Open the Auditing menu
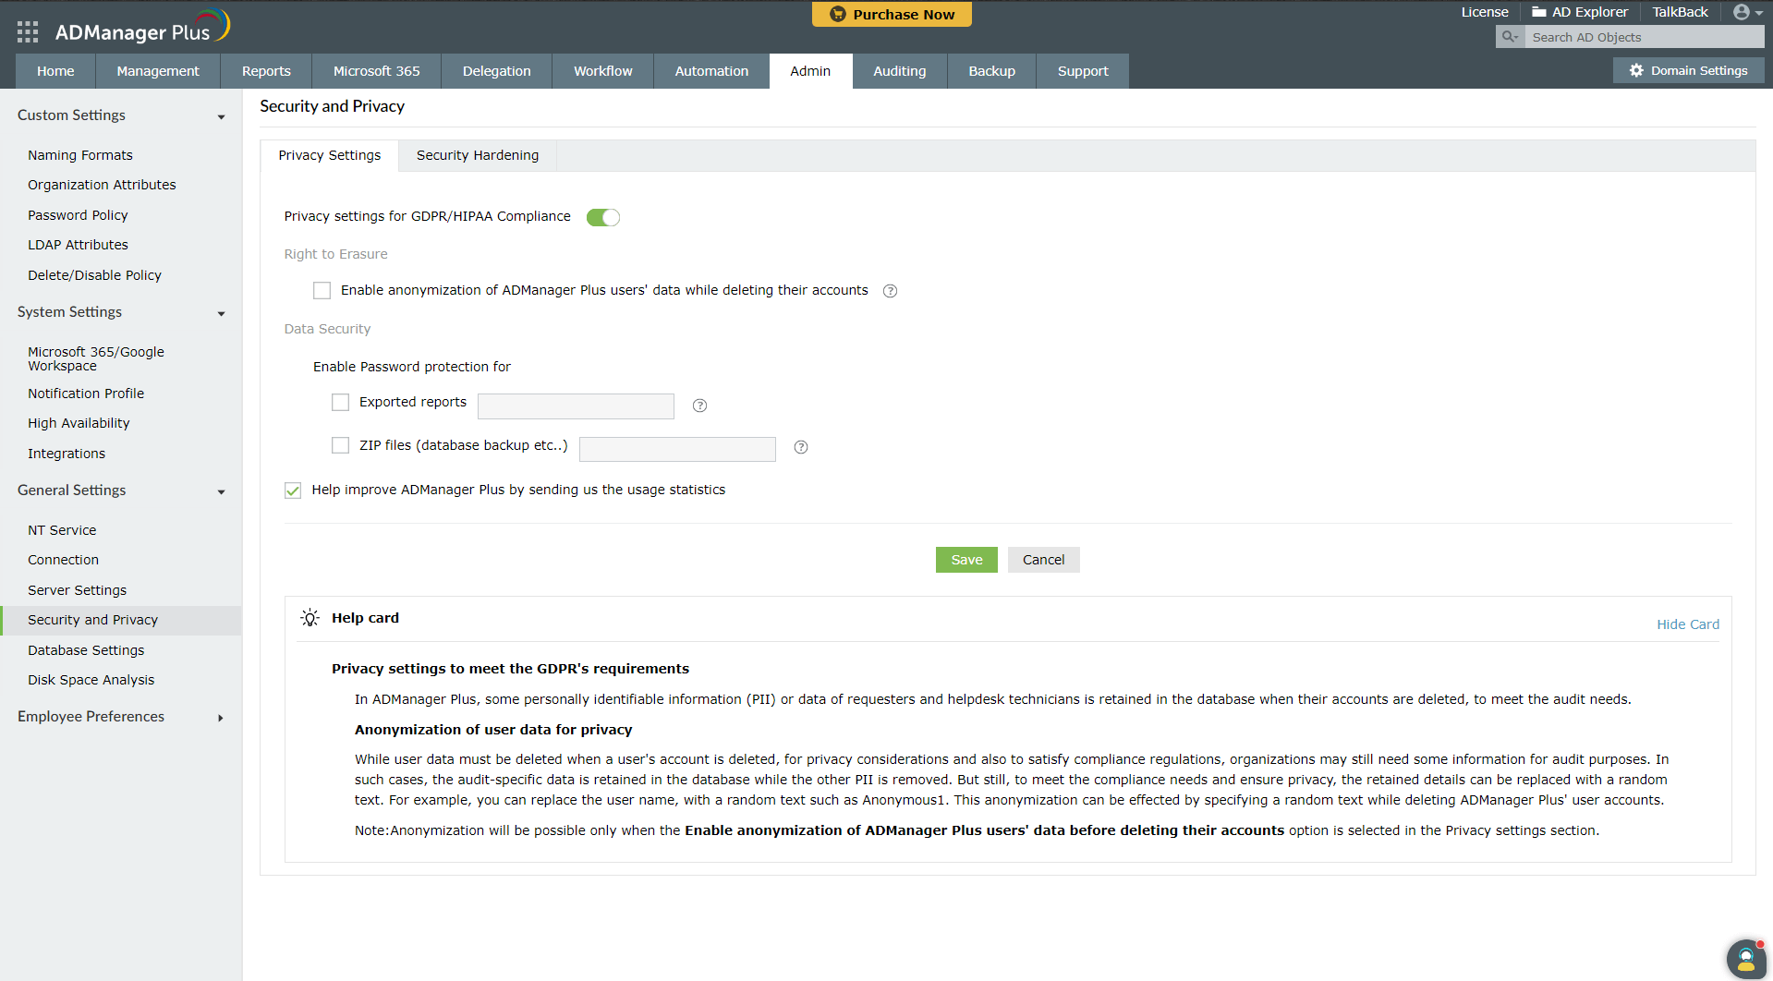1773x981 pixels. pos(899,70)
